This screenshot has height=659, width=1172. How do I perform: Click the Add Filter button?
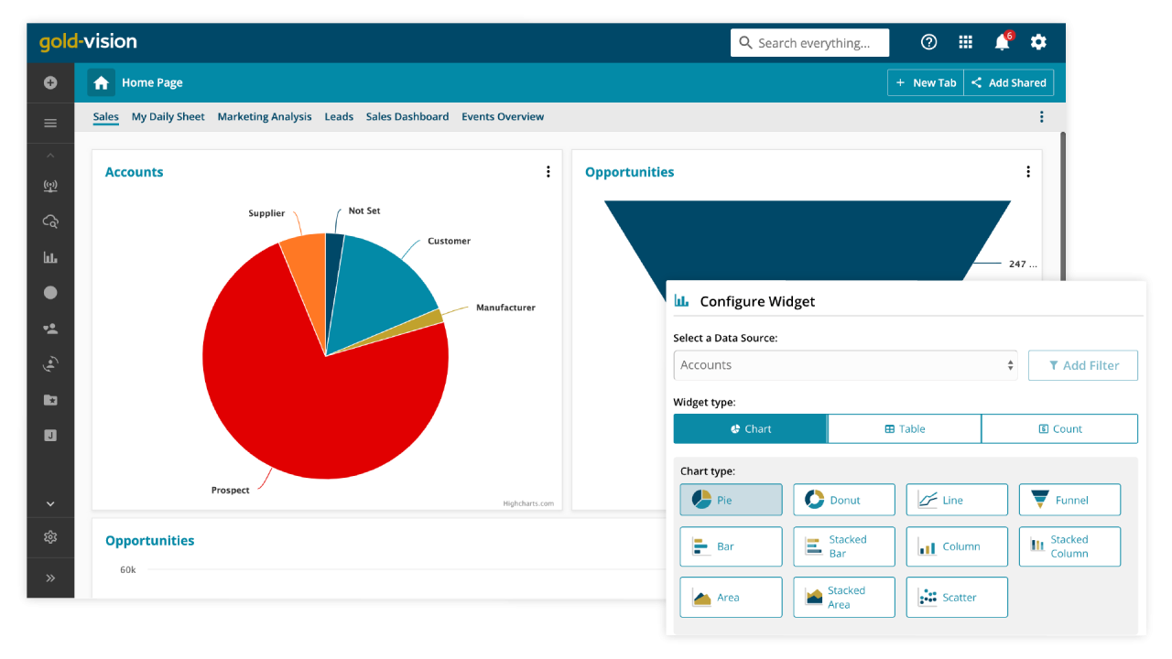(1083, 365)
